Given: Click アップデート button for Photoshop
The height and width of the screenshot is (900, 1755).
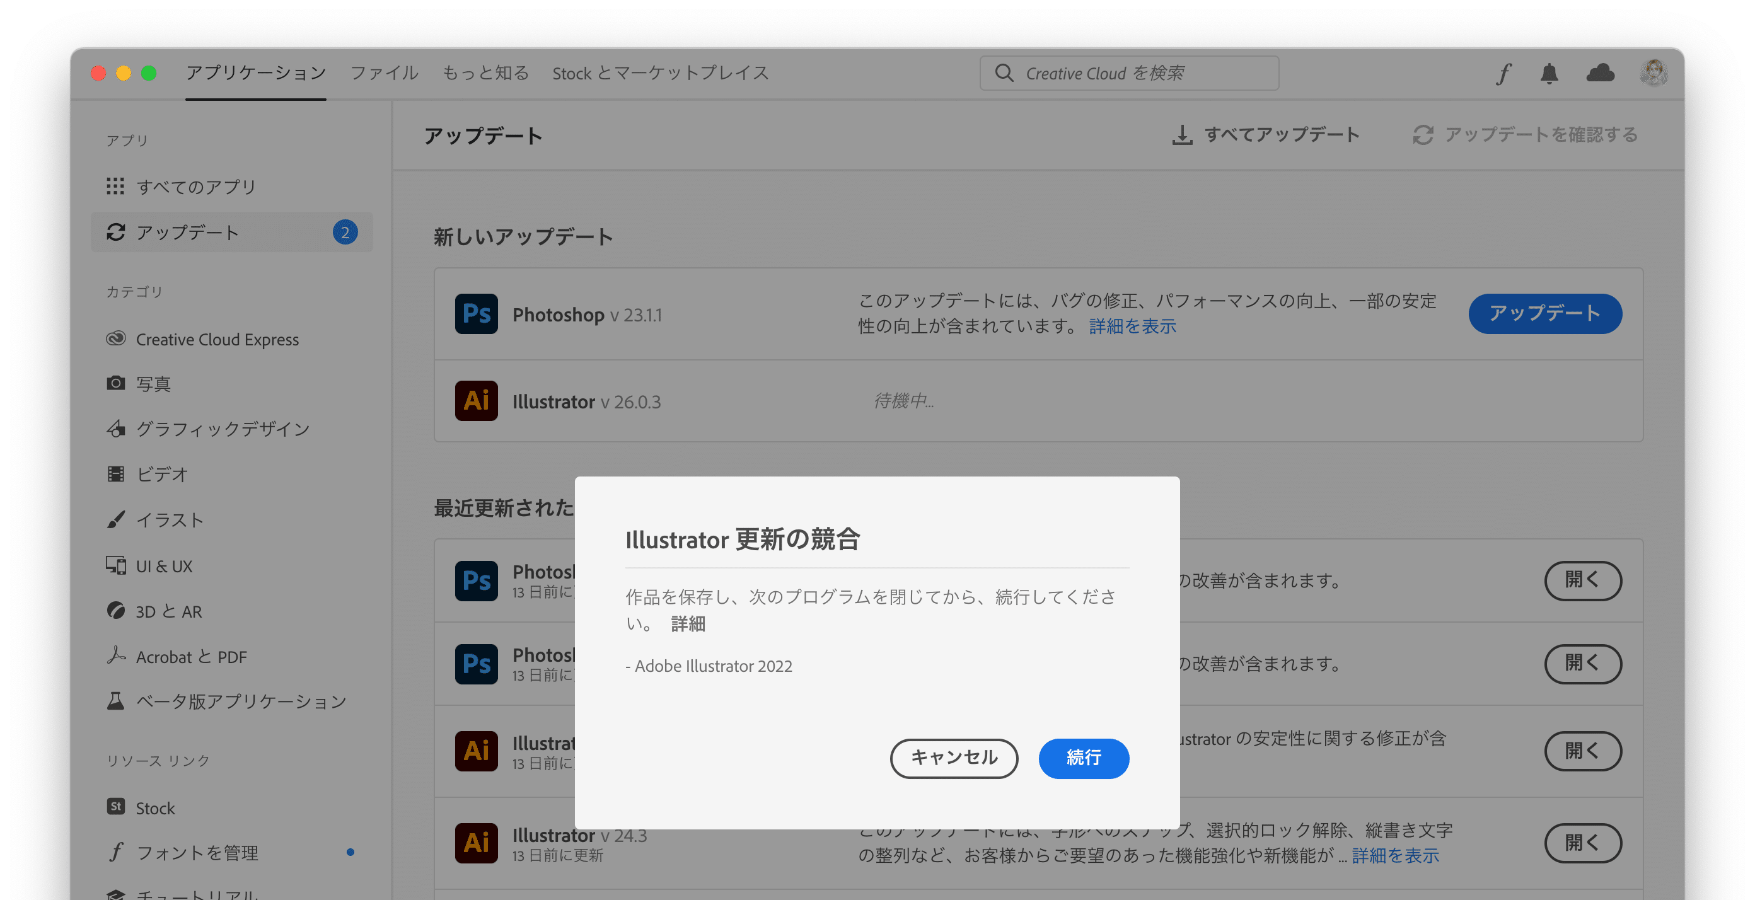Looking at the screenshot, I should coord(1544,313).
